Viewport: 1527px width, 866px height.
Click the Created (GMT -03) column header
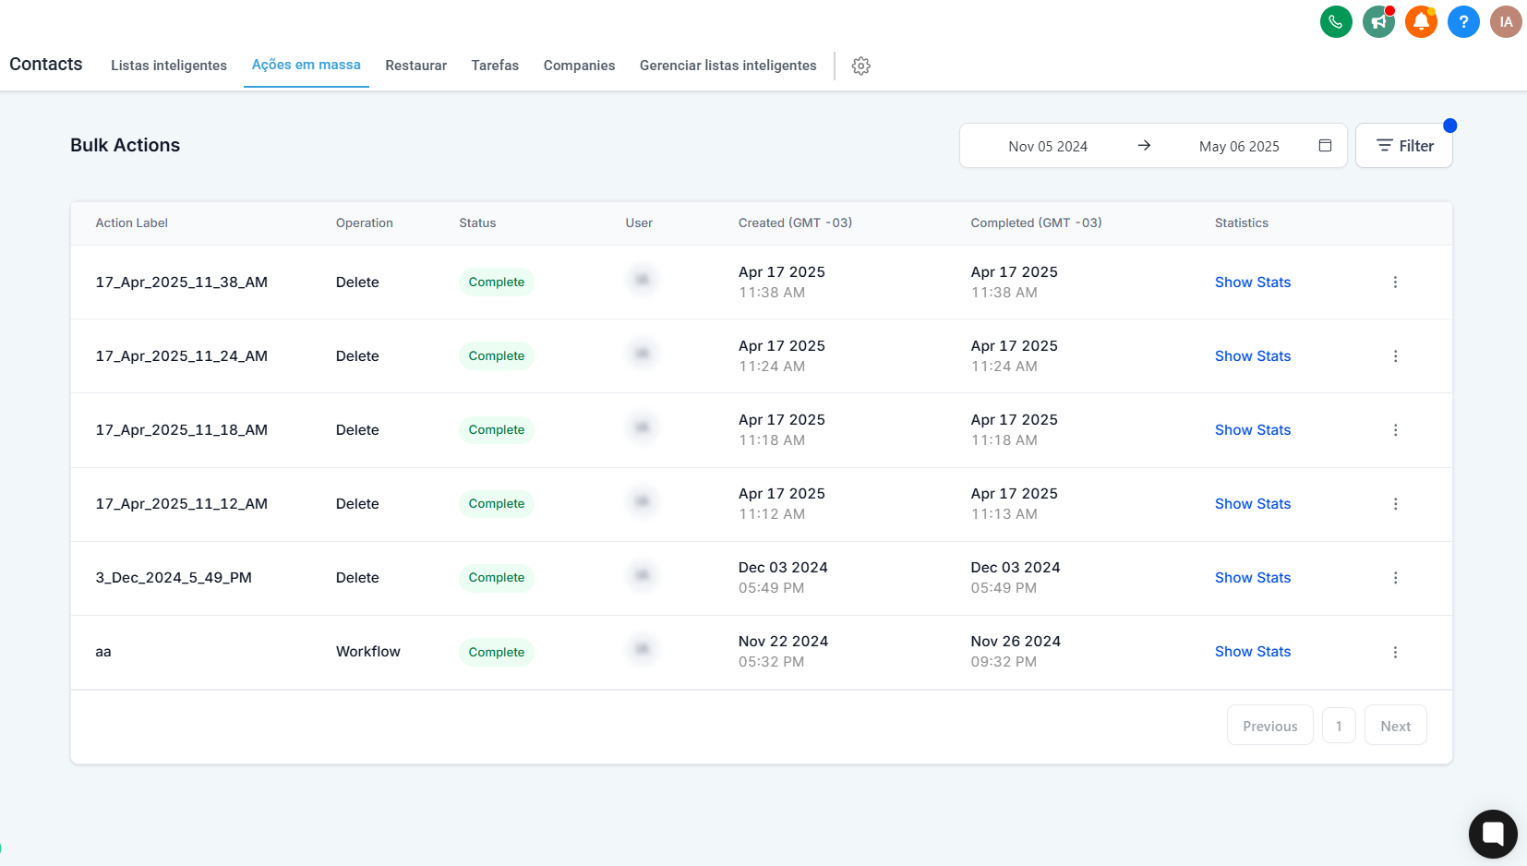click(795, 223)
